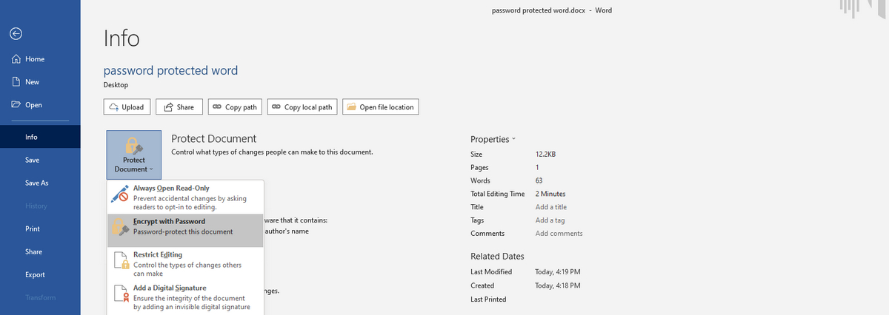Click the Open file location button
The height and width of the screenshot is (315, 889).
(x=380, y=107)
